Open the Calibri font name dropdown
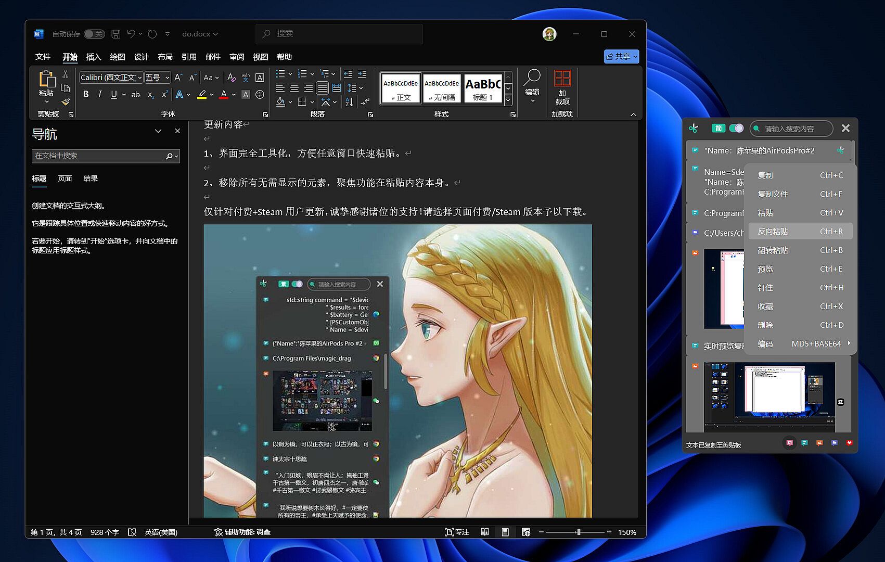 (139, 78)
